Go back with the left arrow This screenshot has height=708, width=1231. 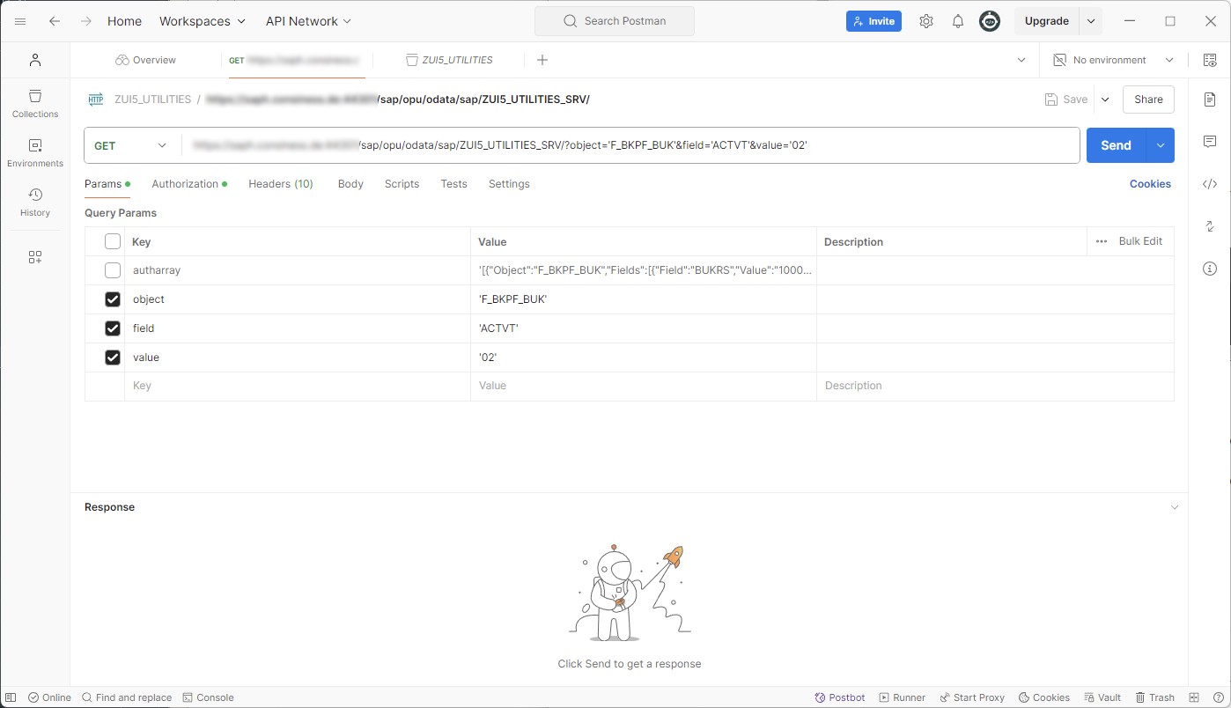click(55, 21)
